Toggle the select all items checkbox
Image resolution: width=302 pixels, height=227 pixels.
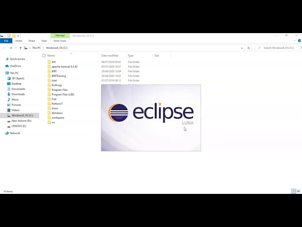[44, 56]
